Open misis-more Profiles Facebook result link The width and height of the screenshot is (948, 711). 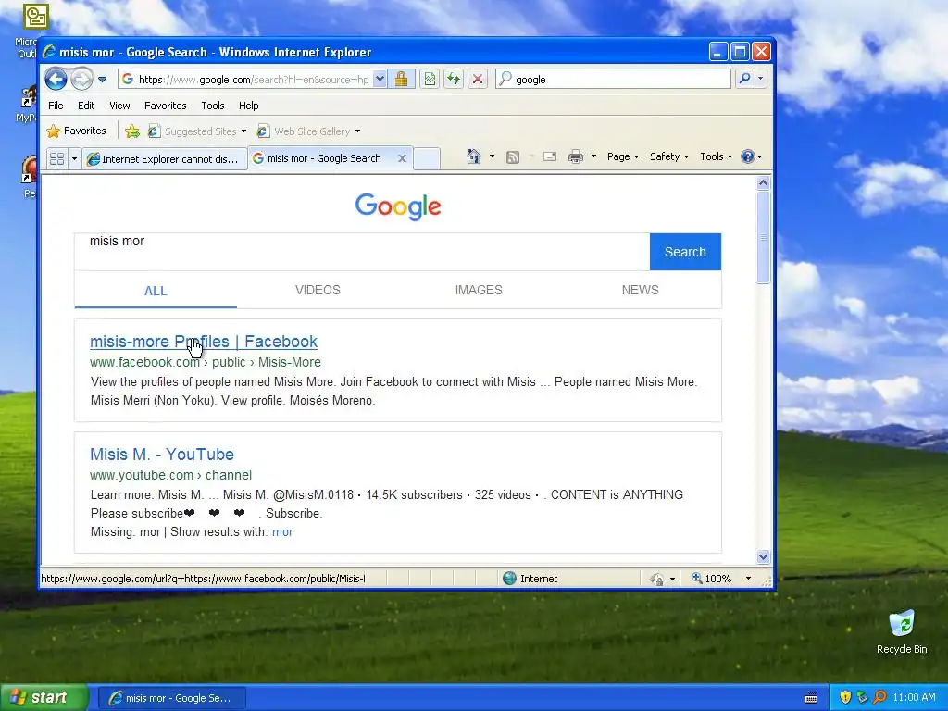click(x=203, y=342)
